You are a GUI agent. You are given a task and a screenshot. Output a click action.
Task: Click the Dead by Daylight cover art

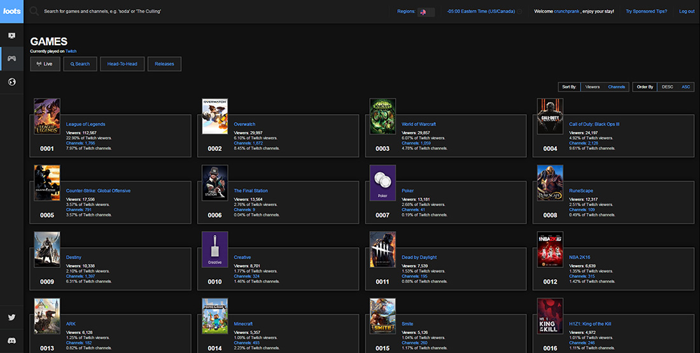382,249
